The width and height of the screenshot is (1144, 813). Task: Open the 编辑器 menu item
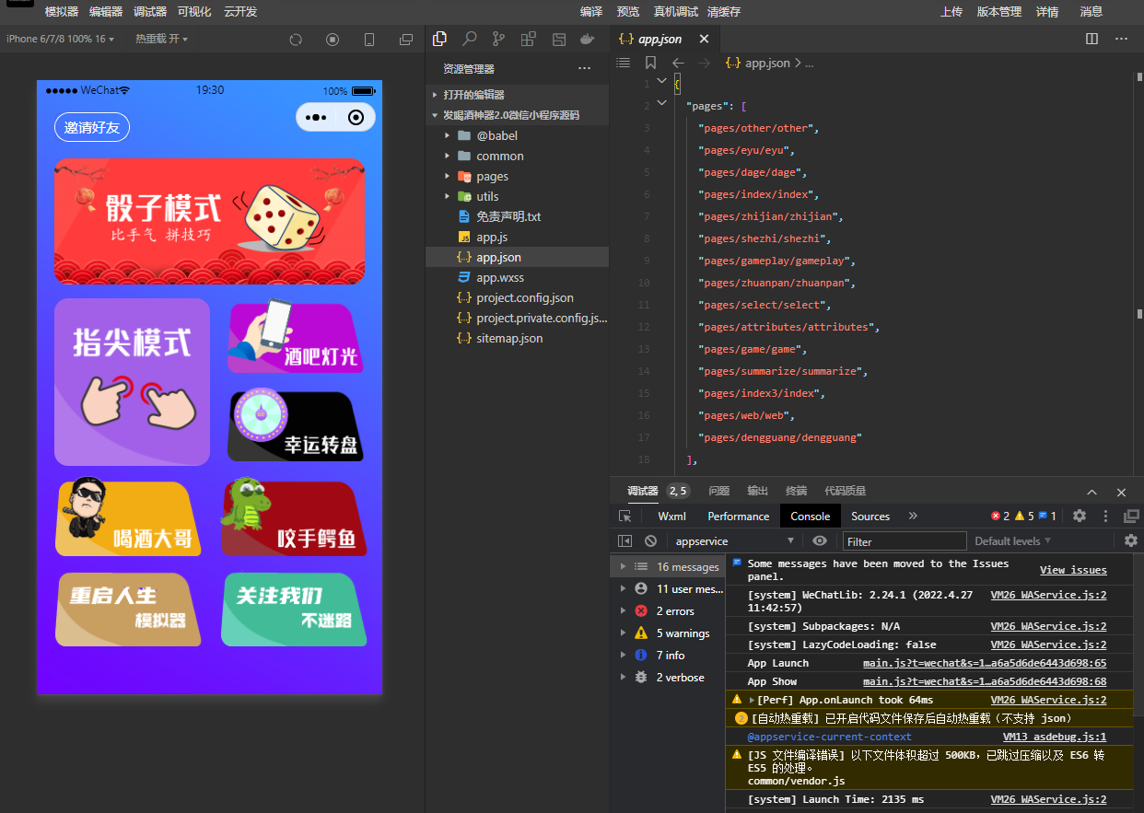[106, 12]
